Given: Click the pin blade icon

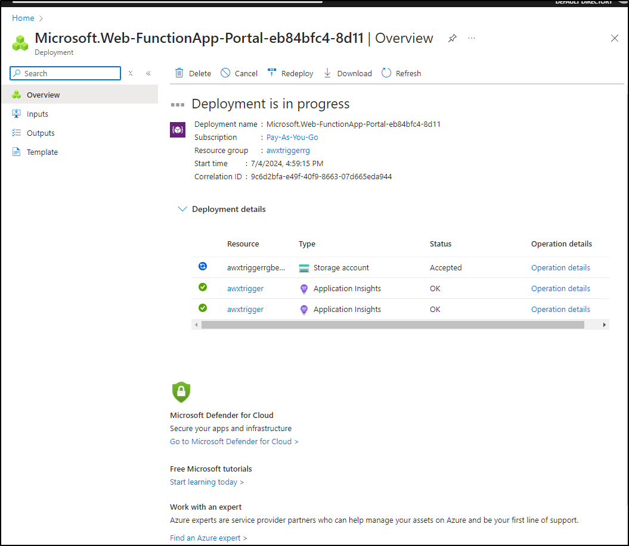Looking at the screenshot, I should click(452, 38).
